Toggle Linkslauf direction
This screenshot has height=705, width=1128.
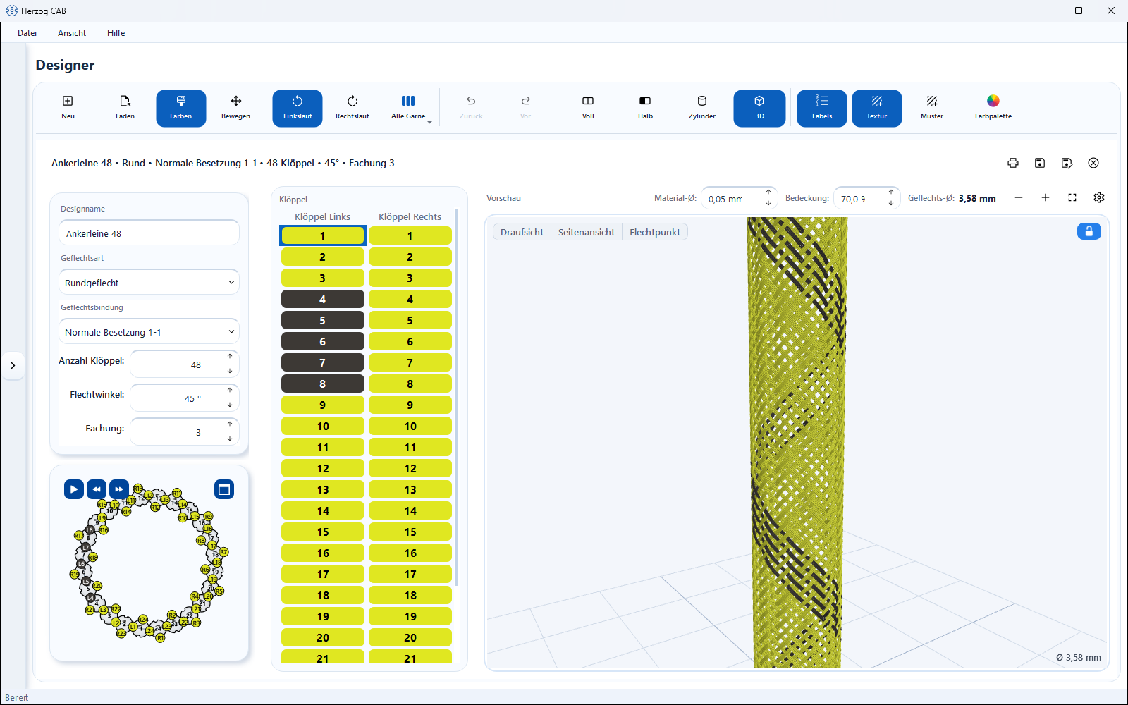298,108
